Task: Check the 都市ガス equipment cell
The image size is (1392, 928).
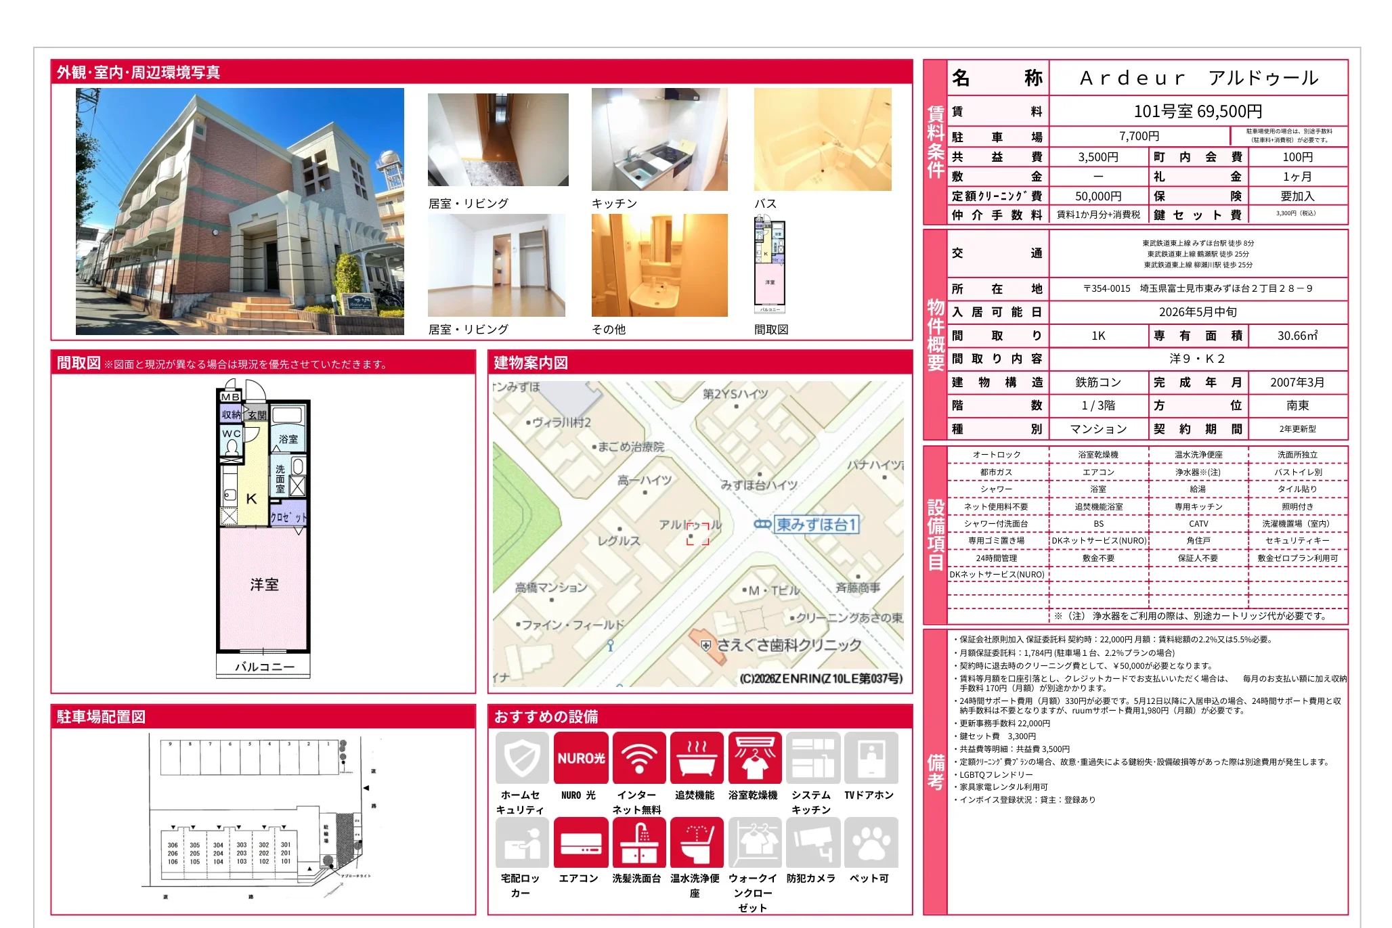Action: pos(997,472)
